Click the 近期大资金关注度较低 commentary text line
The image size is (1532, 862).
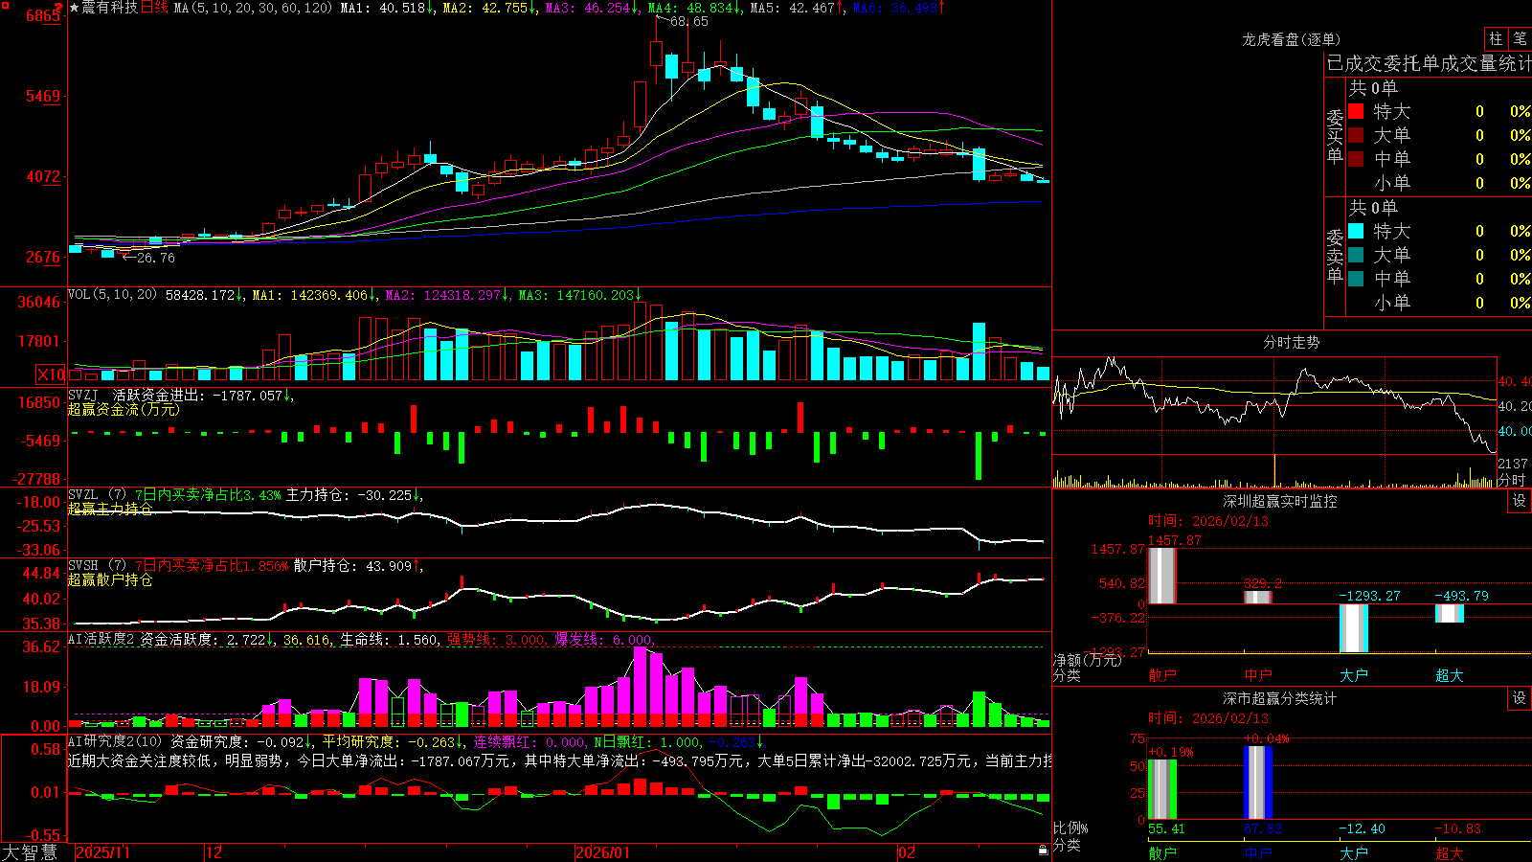coord(560,760)
